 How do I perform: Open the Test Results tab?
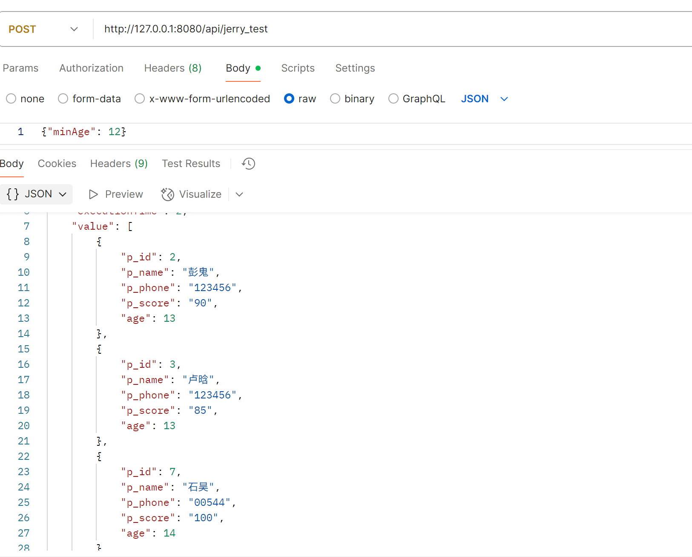[x=191, y=164]
